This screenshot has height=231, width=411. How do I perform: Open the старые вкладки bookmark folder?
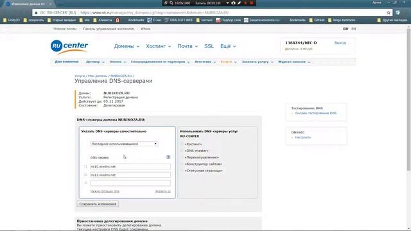[x=62, y=20]
